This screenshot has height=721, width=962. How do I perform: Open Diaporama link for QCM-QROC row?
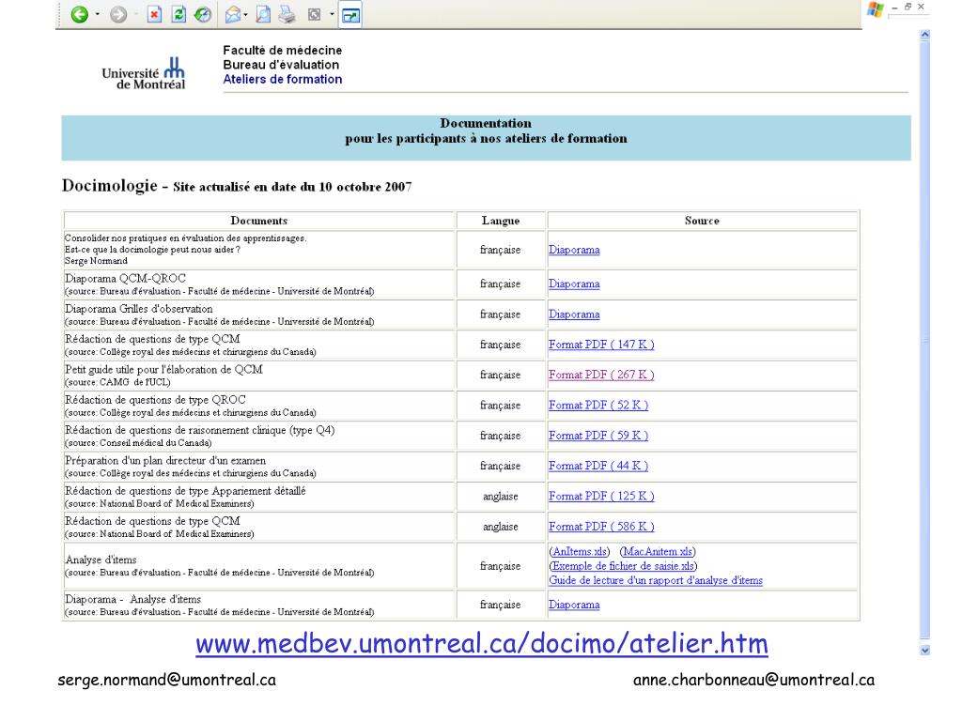[574, 284]
